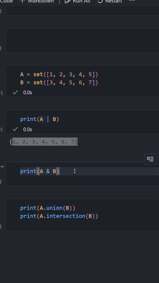Click the 'print(A.union(B))' line

click(x=48, y=208)
